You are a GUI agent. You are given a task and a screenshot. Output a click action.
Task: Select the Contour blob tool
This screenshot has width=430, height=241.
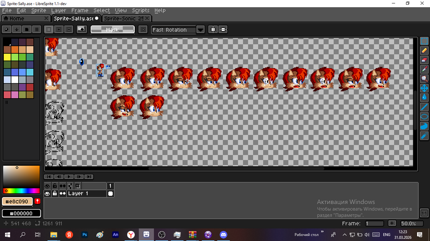coord(424,126)
